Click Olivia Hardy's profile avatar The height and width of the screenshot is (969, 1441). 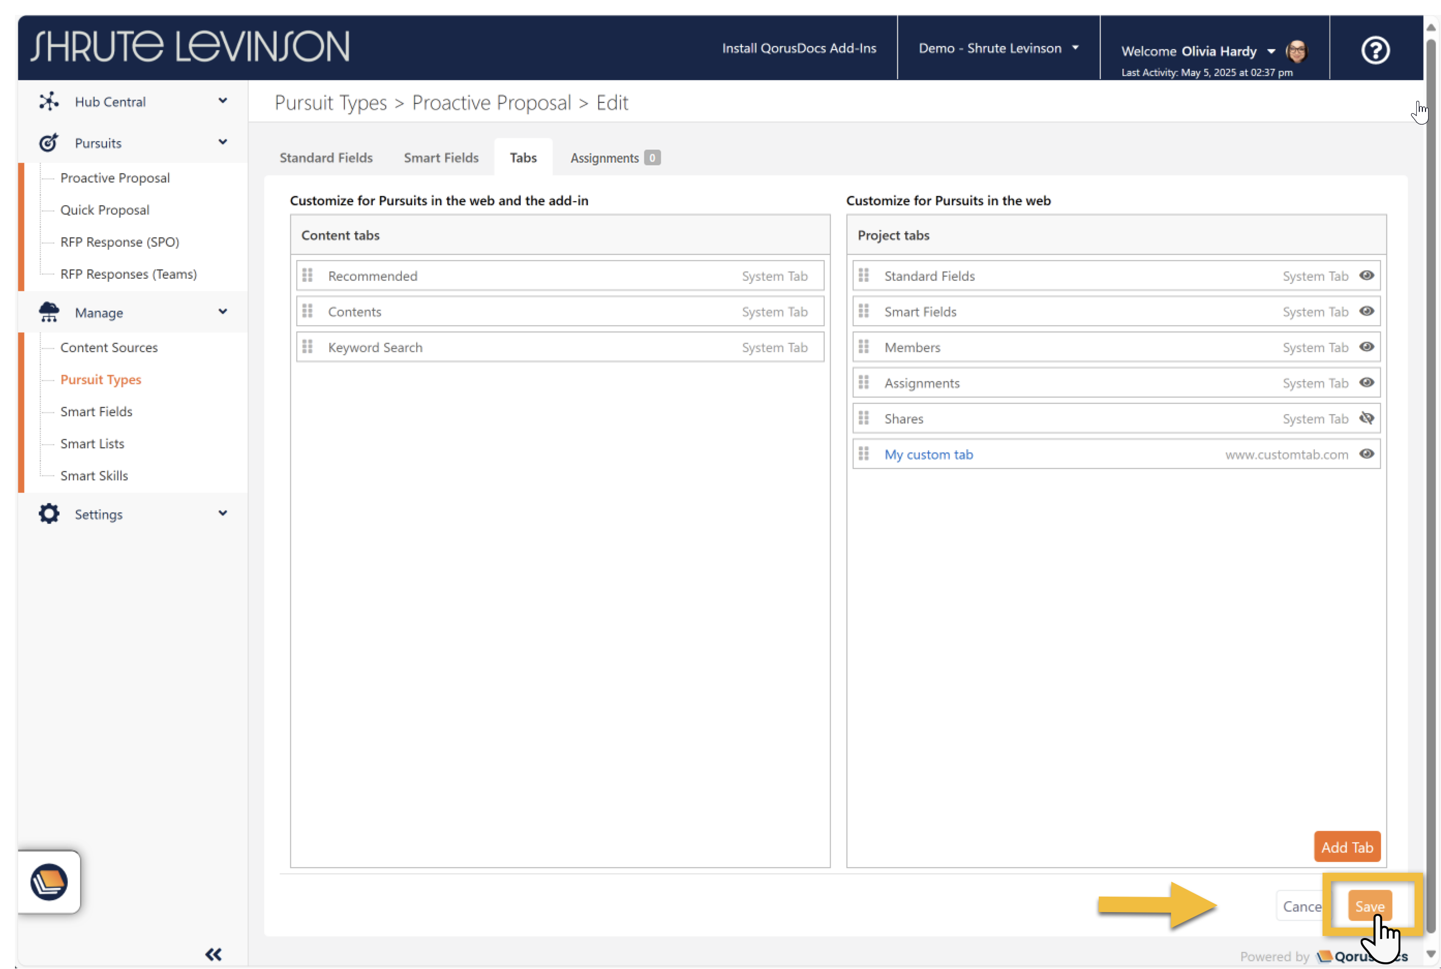pyautogui.click(x=1296, y=51)
